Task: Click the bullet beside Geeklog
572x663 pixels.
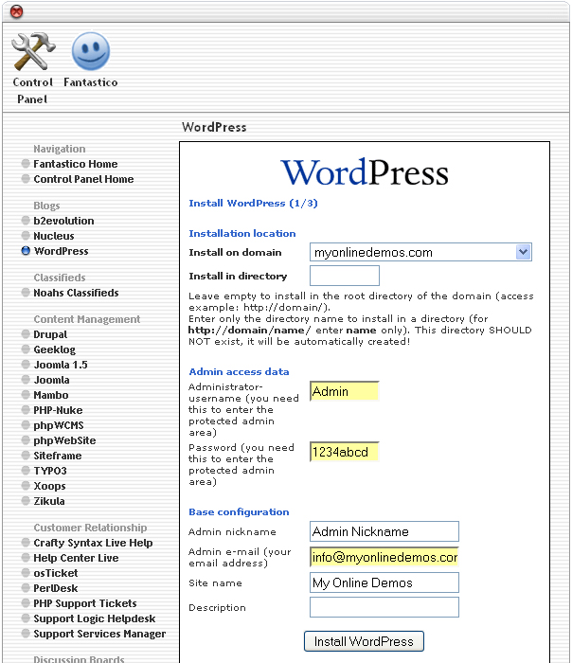Action: pos(26,349)
